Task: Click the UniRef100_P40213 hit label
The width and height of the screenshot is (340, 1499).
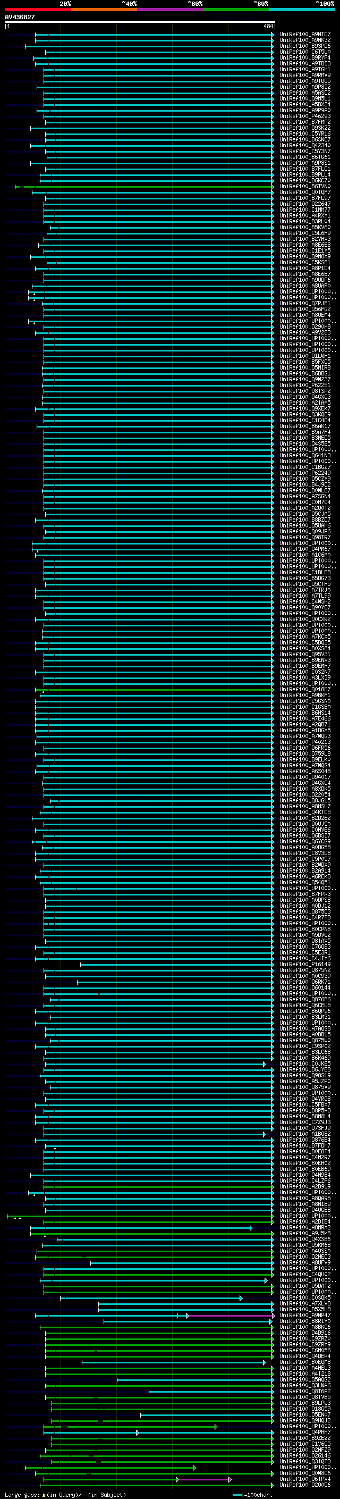Action: pyautogui.click(x=304, y=742)
